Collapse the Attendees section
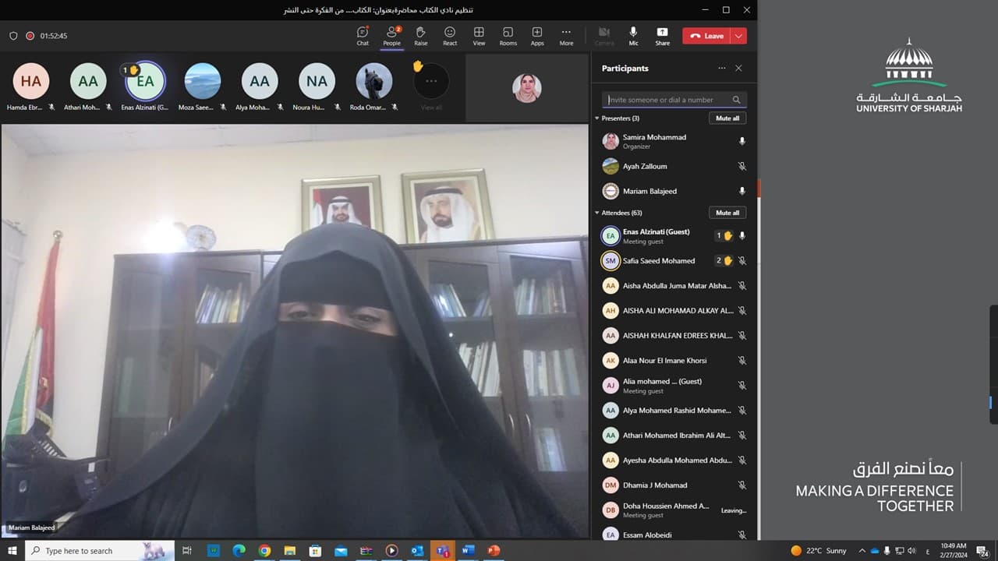 (597, 213)
